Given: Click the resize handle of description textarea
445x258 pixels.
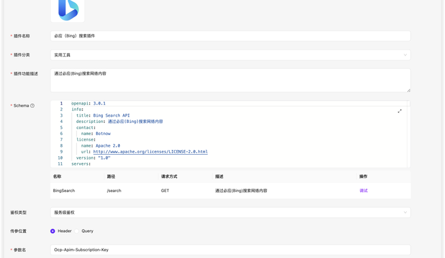Looking at the screenshot, I should [x=408, y=90].
